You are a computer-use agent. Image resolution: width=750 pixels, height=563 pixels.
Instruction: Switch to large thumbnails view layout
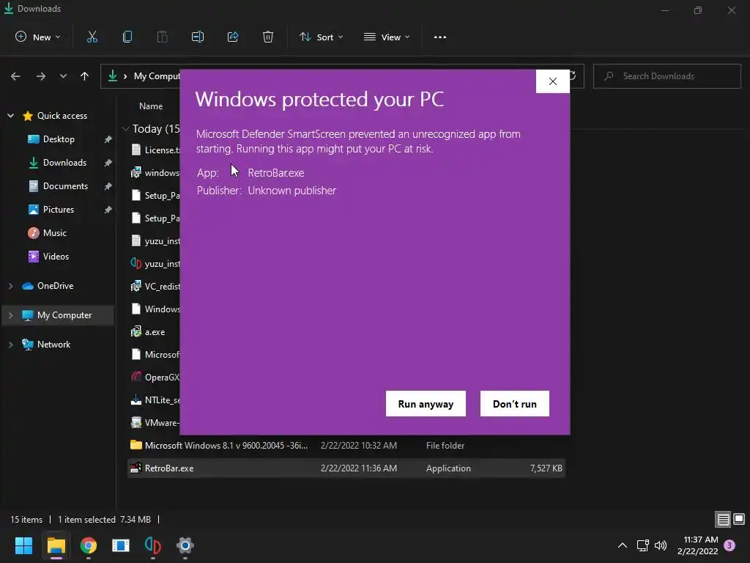click(x=739, y=519)
